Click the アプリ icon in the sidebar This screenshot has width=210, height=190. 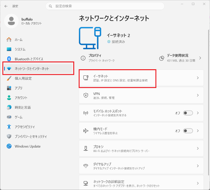(9, 88)
